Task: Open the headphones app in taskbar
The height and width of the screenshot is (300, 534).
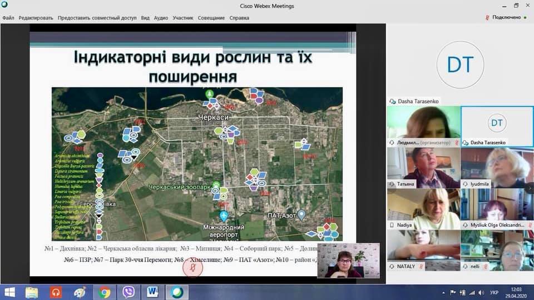Action: coord(56,292)
